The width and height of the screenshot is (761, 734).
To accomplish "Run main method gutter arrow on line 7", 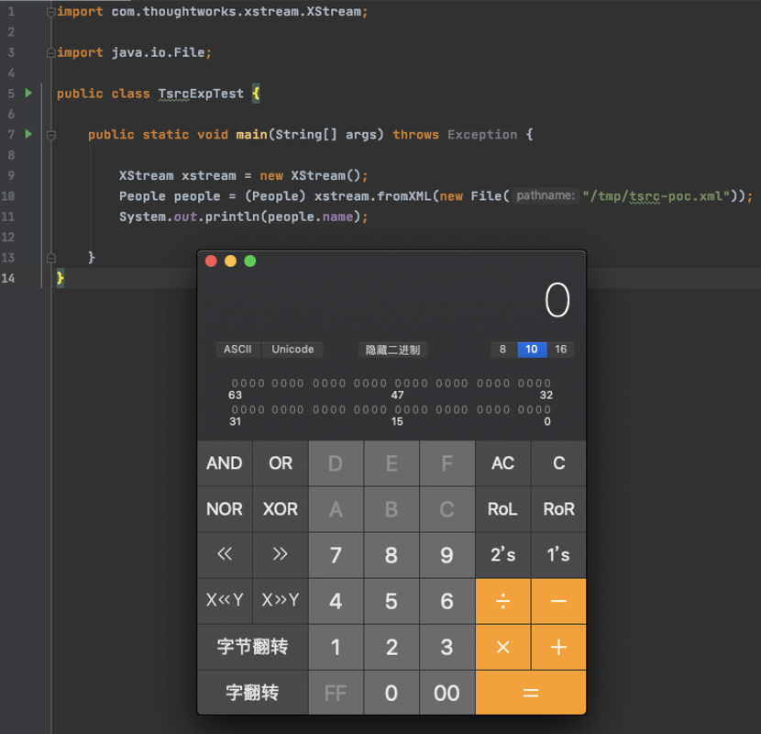I will click(x=28, y=134).
